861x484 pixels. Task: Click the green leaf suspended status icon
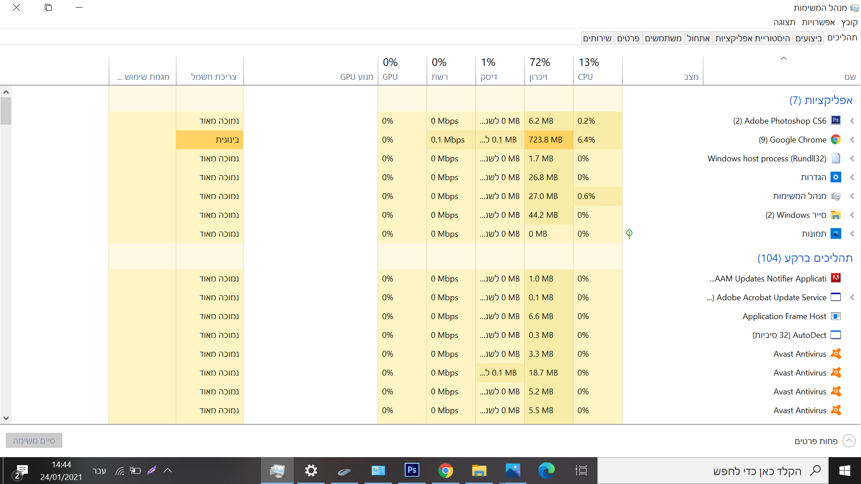(x=629, y=233)
